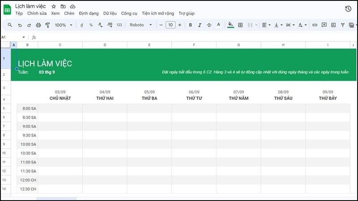Screen dimensions: 358x201
Task: Toggle bold formatting
Action: click(x=190, y=25)
